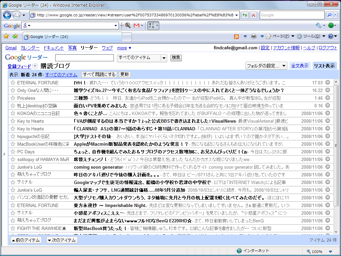This screenshot has width=341, height=256.
Task: Switch to リスト表示 view
Action: coord(324,66)
